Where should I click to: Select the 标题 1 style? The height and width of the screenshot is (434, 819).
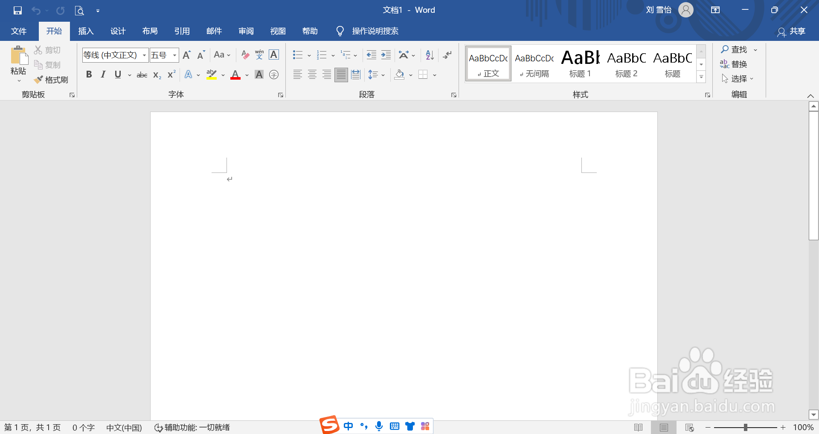(x=580, y=63)
